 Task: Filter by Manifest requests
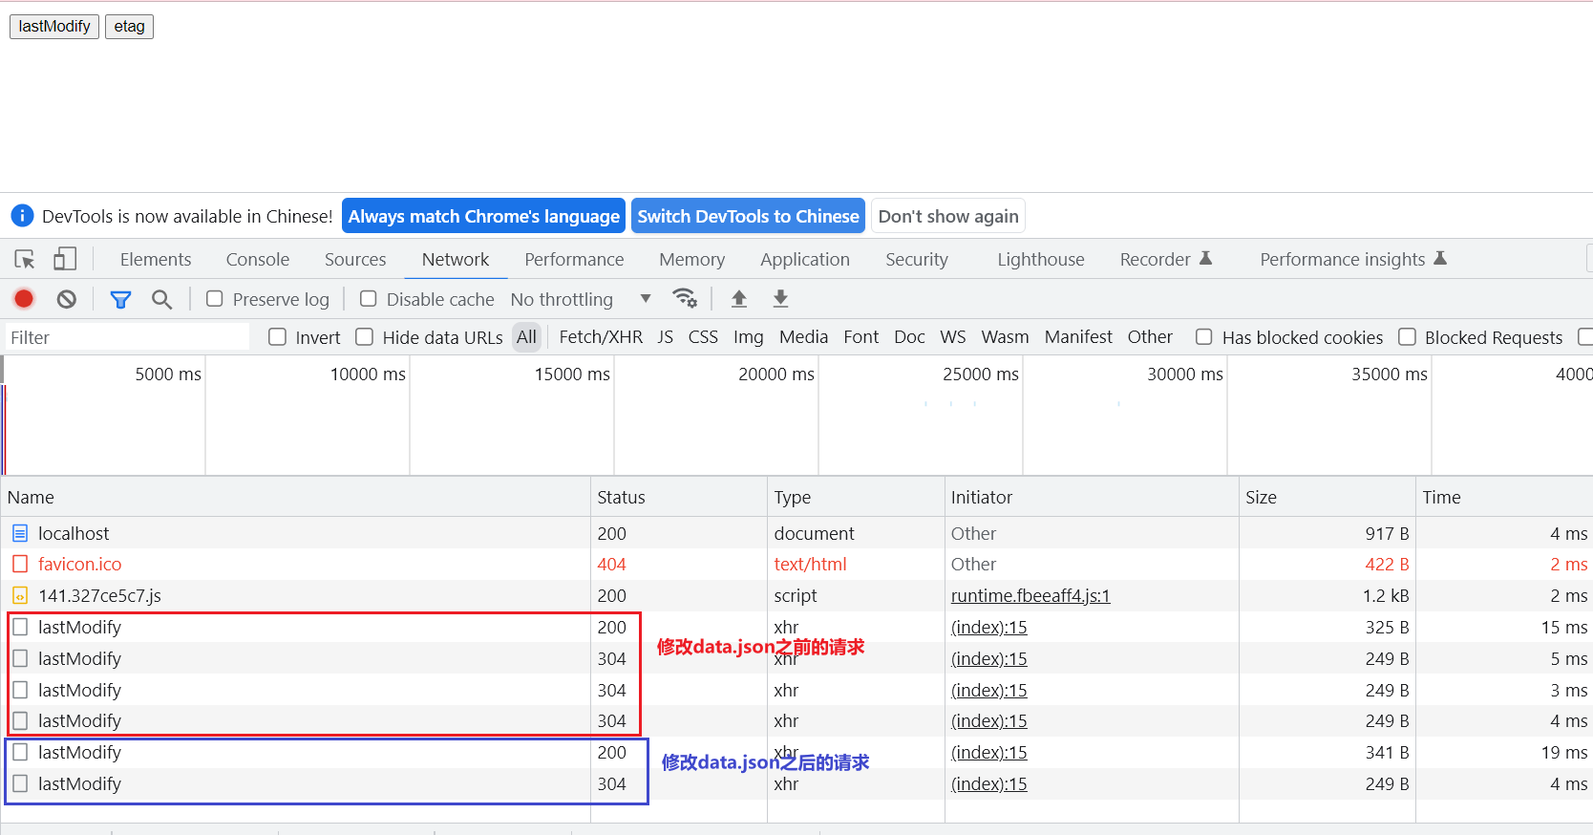click(x=1078, y=336)
